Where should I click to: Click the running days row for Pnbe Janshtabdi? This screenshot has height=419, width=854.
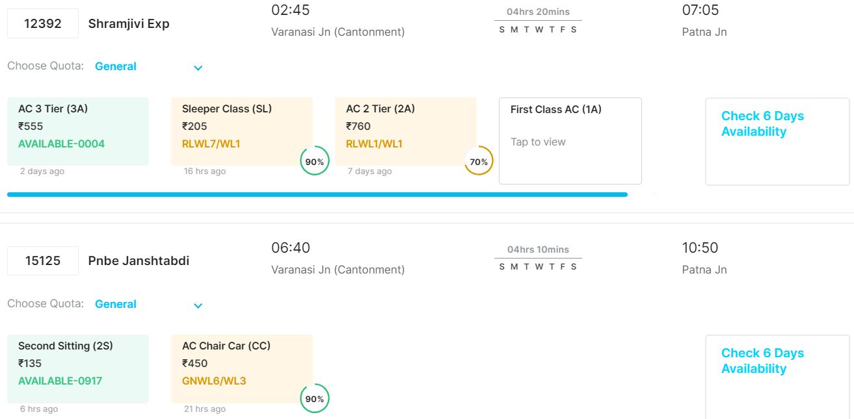[538, 266]
